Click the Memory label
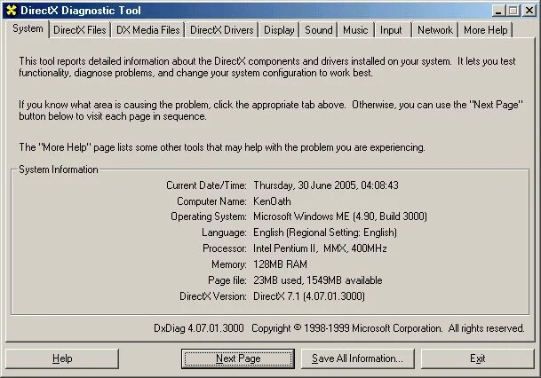This screenshot has width=541, height=378. pos(229,264)
